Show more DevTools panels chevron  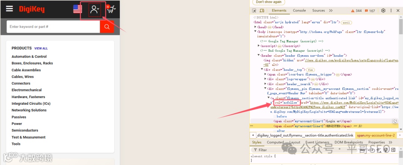331,10
